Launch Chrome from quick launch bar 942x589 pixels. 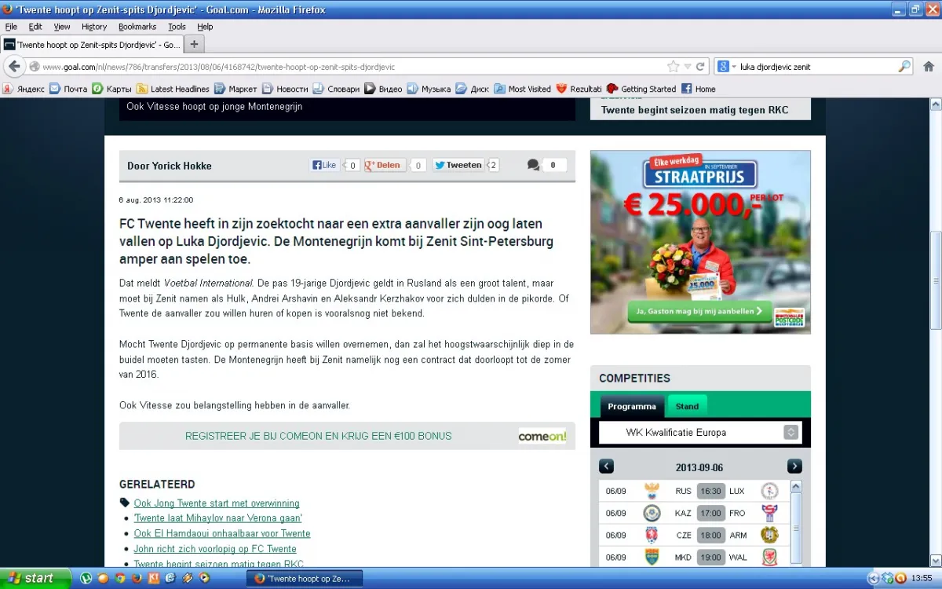pos(120,578)
